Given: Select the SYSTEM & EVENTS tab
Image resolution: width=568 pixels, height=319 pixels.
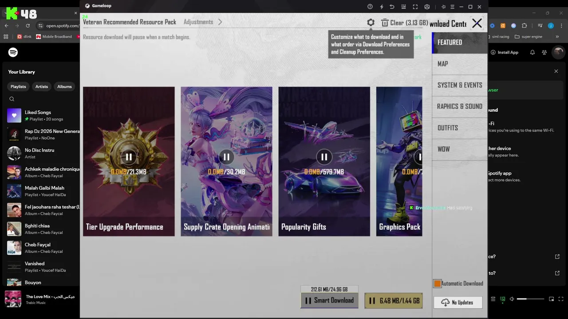Looking at the screenshot, I should (459, 85).
